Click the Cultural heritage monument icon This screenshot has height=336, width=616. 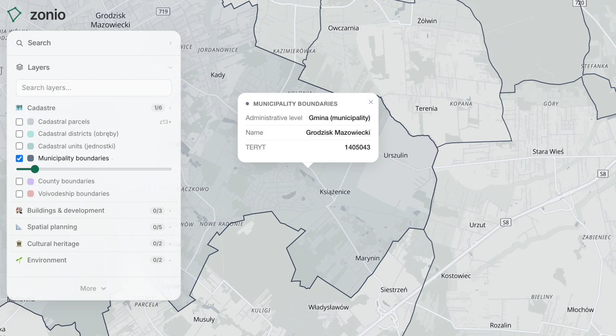click(x=19, y=244)
